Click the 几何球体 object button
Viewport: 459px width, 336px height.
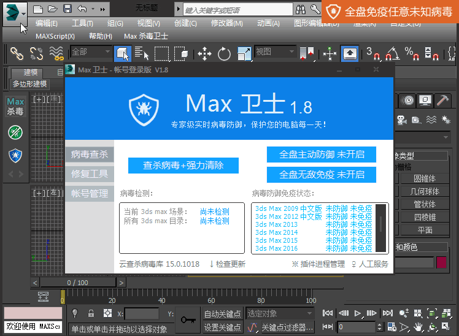point(425,191)
